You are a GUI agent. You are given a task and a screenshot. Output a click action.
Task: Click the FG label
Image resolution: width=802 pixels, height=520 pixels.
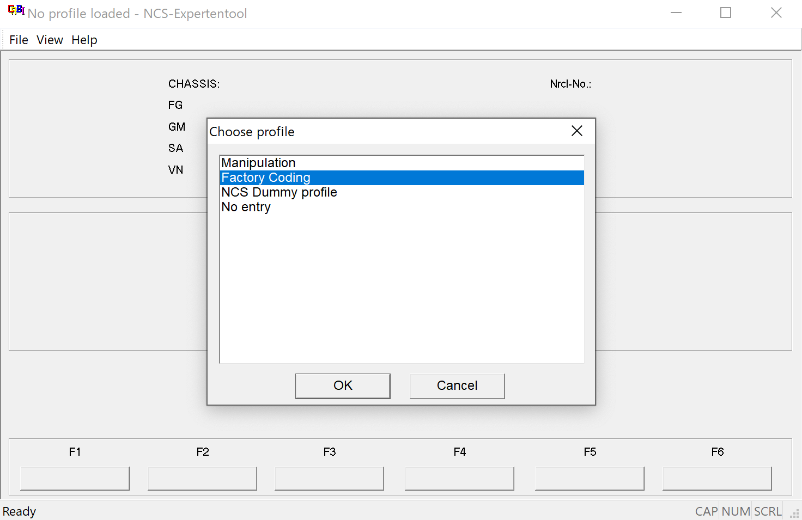175,105
